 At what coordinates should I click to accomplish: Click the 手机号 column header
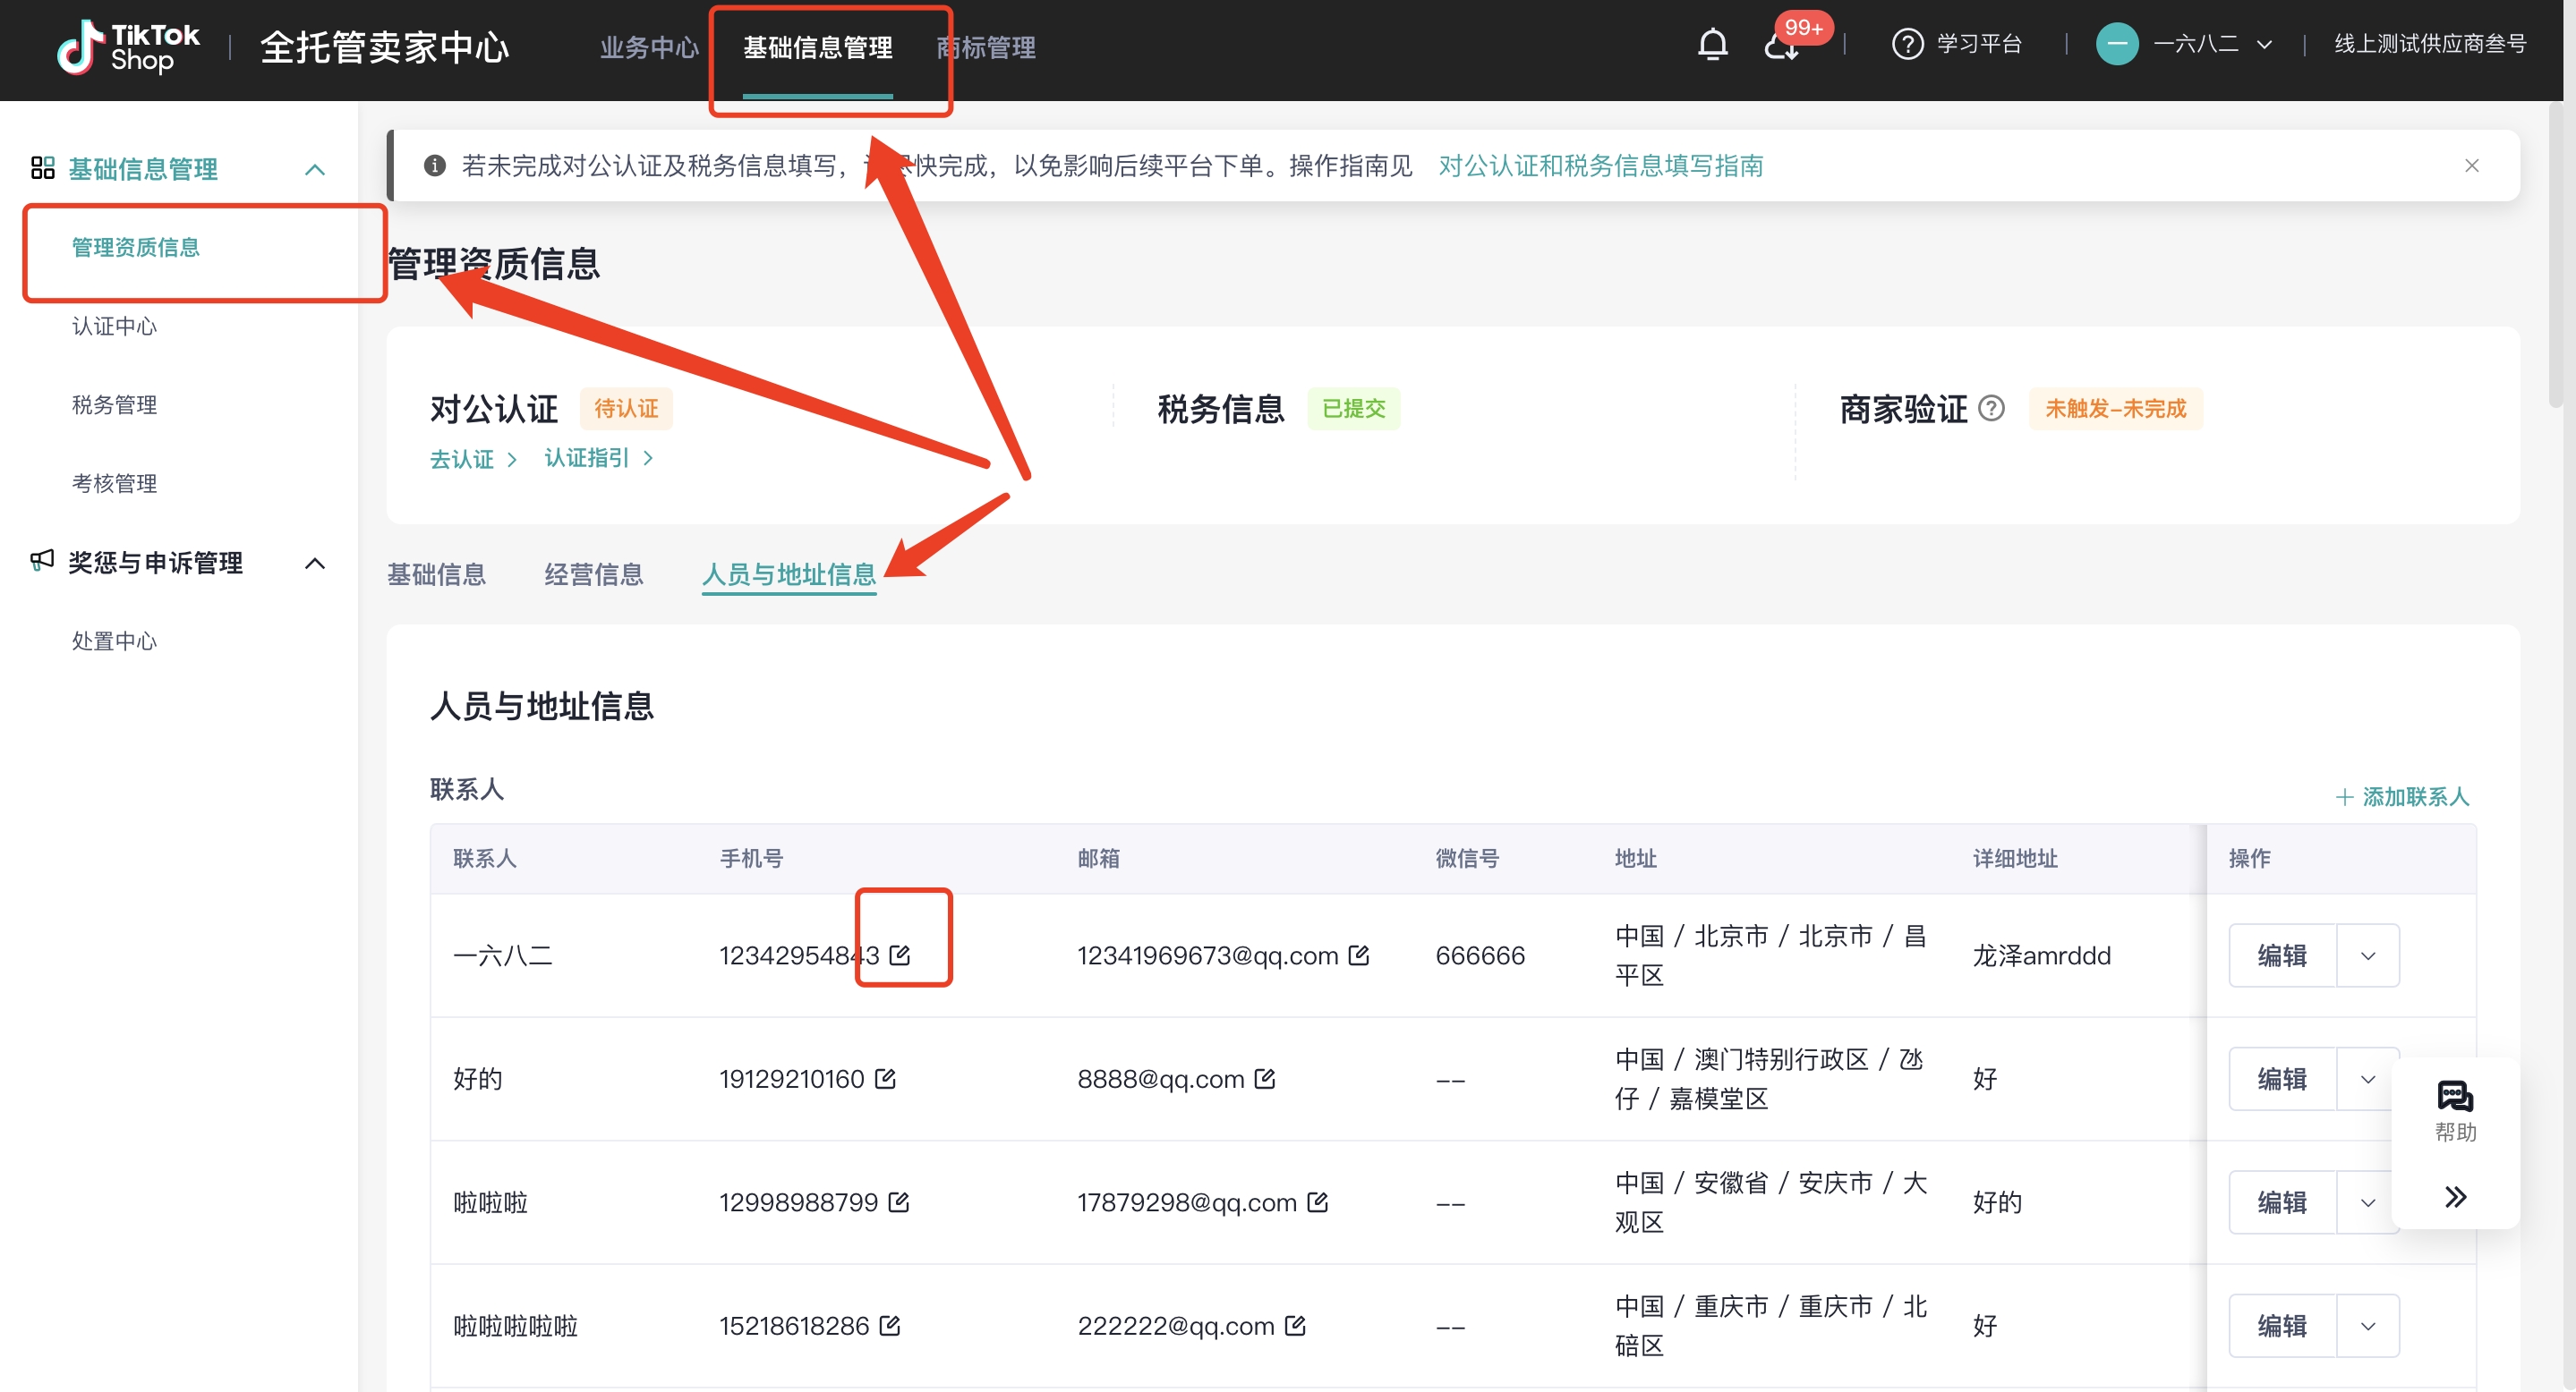tap(751, 859)
